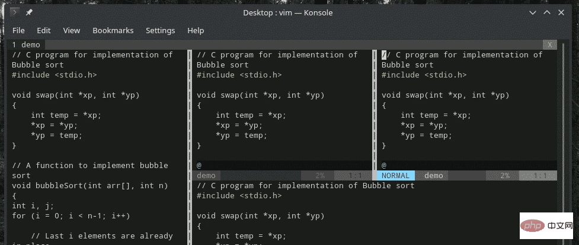Open the File menu
Image resolution: width=579 pixels, height=245 pixels.
(18, 30)
